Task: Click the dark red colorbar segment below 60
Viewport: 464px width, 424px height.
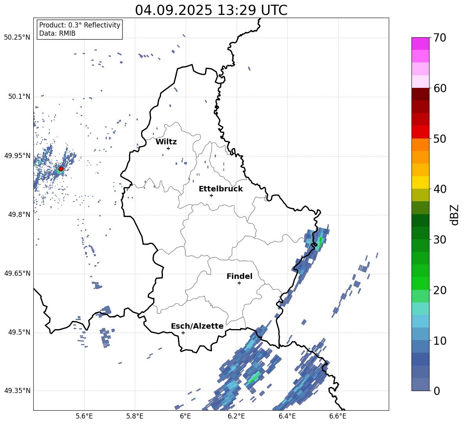Action: click(420, 94)
